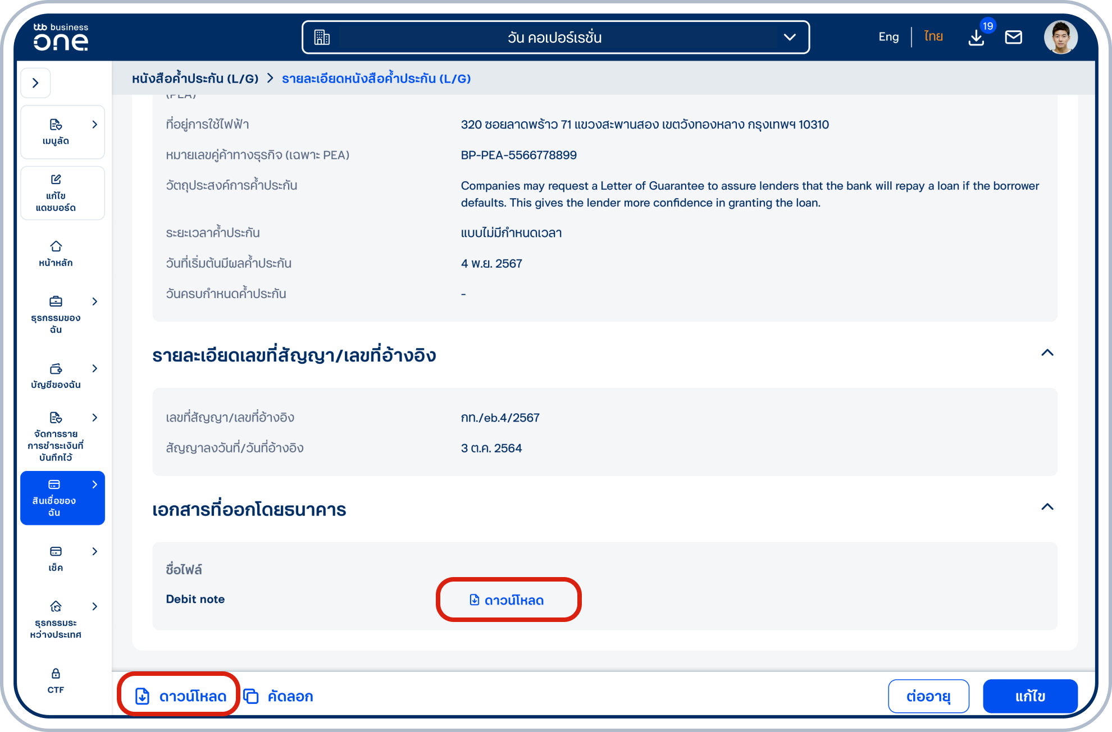
Task: Collapse the รายละเอียดเลขที่สัญญา section
Action: click(1047, 353)
